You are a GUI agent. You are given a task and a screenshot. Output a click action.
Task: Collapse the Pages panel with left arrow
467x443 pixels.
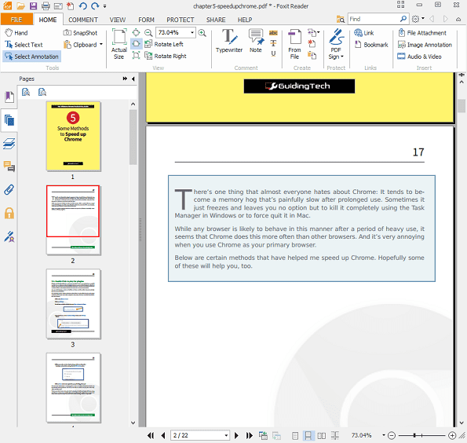[133, 79]
